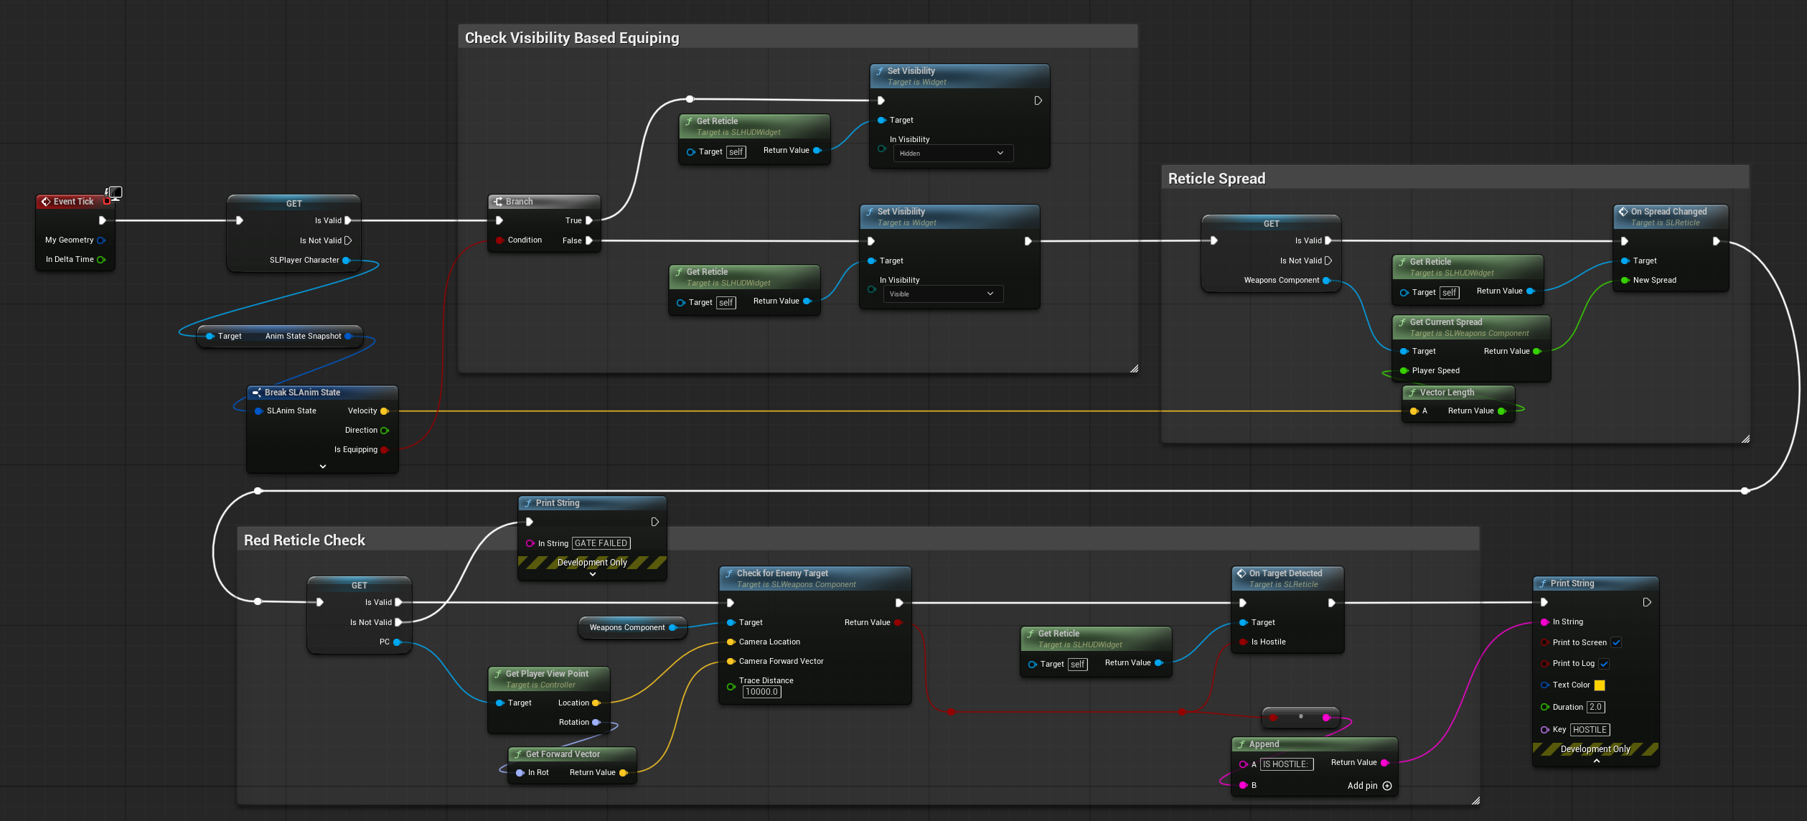Click the False execution pin on Branch
Screen dimensions: 1807x821
pyautogui.click(x=589, y=240)
